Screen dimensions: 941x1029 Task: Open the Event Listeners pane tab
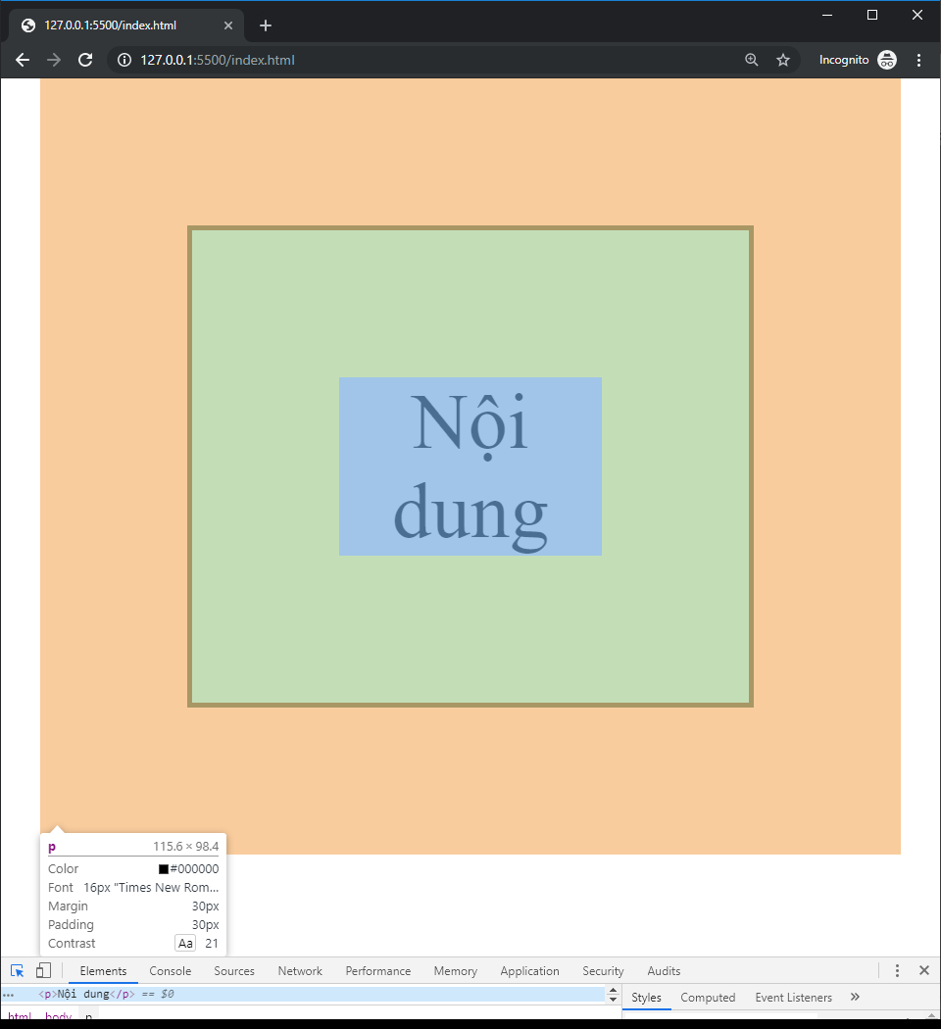click(x=793, y=998)
